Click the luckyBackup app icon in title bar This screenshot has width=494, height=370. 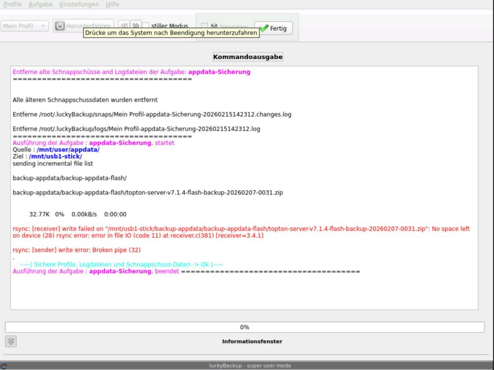click(3, 366)
